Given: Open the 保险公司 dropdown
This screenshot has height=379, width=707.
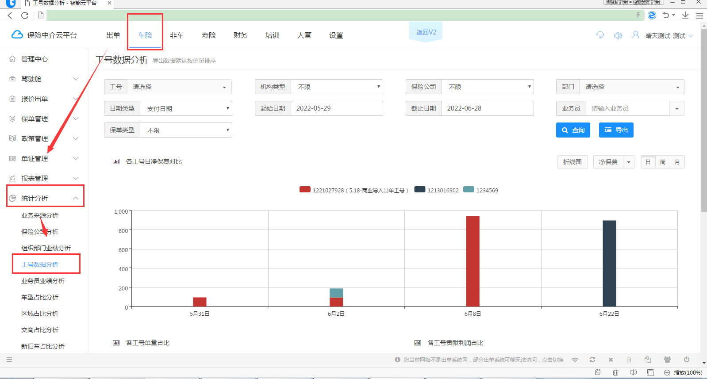Looking at the screenshot, I should (488, 87).
